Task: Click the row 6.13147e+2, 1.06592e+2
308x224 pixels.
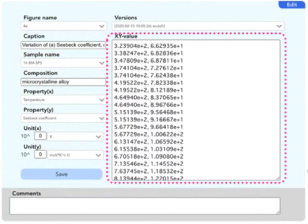Action: click(x=149, y=142)
